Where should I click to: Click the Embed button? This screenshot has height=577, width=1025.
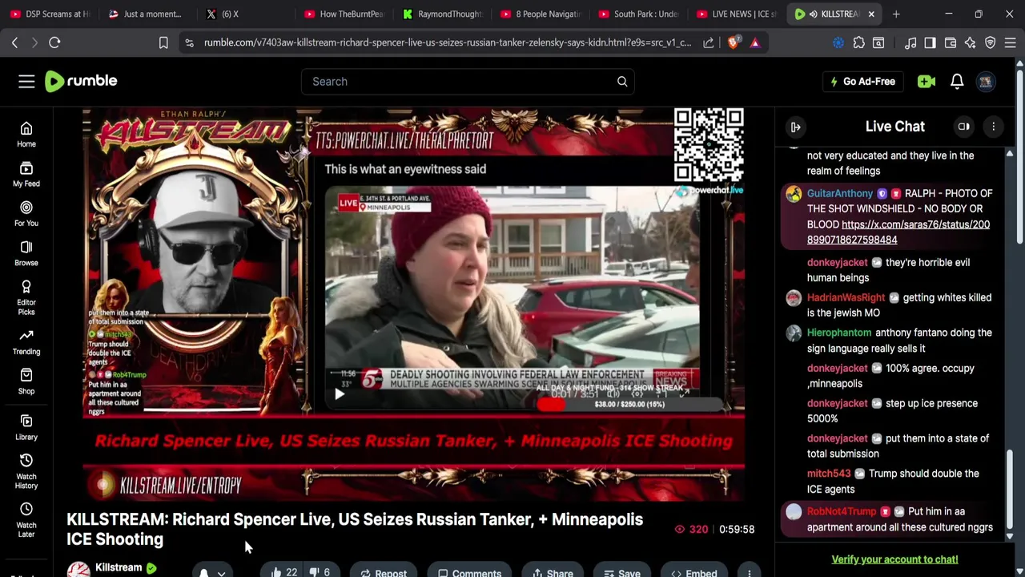click(694, 572)
